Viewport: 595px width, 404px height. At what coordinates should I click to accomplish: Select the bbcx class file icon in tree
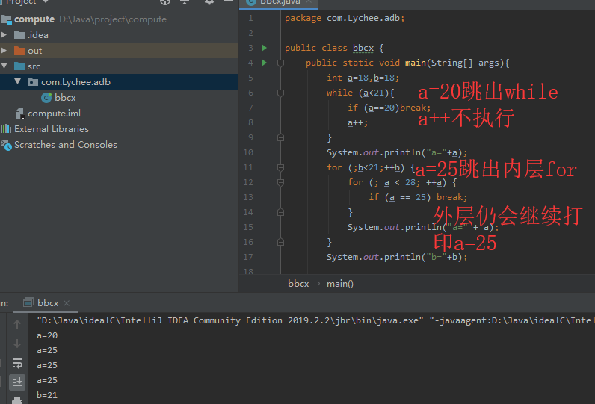click(x=46, y=98)
